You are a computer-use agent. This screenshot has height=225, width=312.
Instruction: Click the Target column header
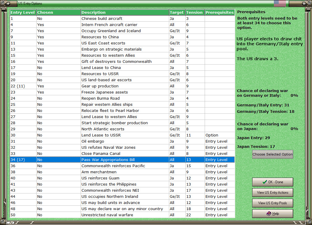tap(177, 12)
